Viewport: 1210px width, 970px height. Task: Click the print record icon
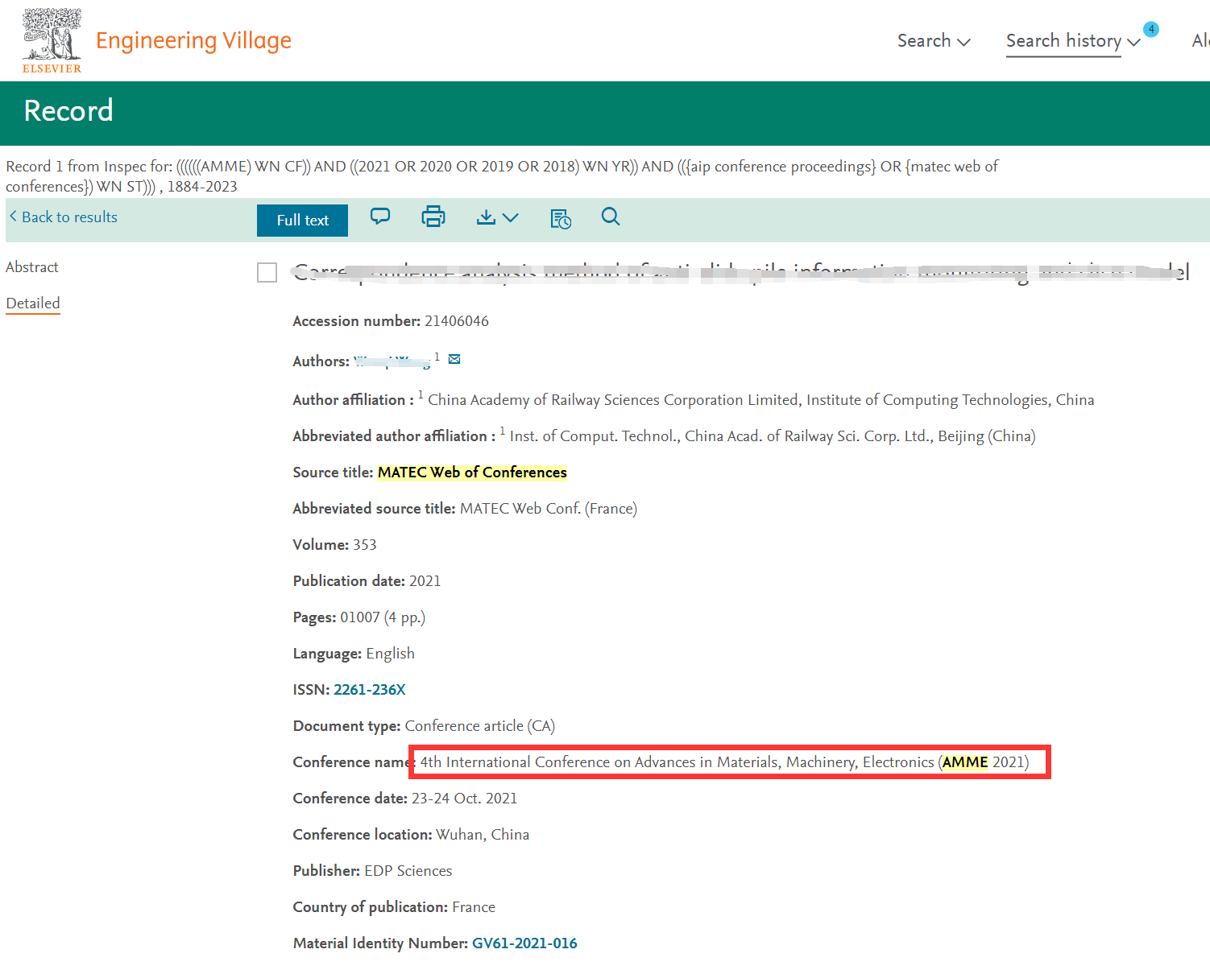point(433,217)
